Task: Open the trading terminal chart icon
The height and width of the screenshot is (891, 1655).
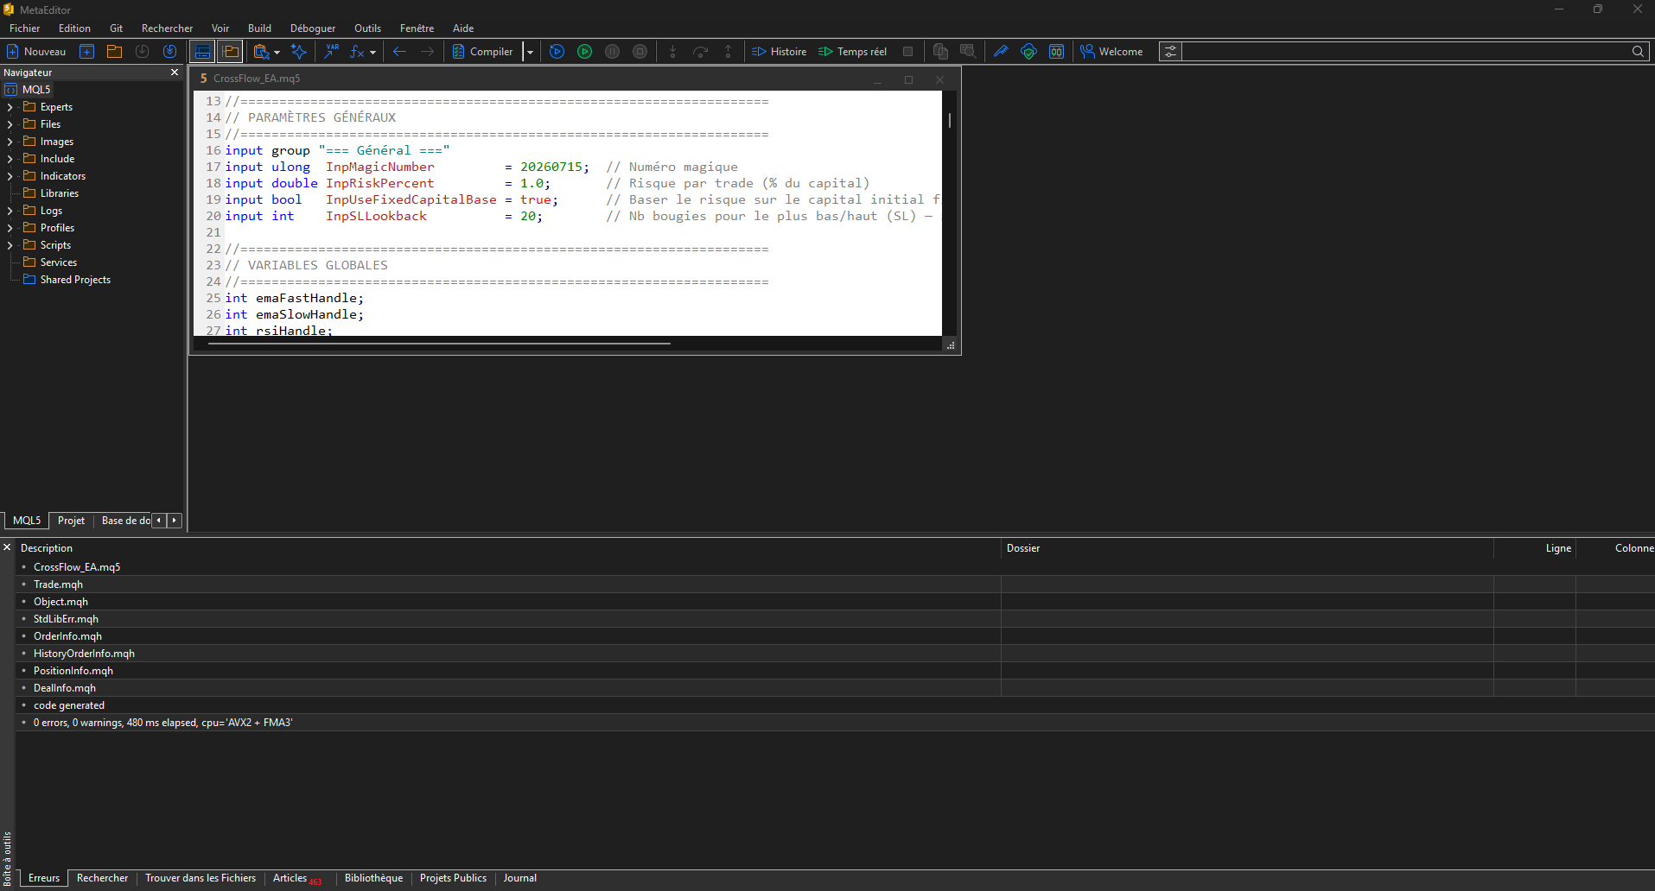Action: tap(1056, 52)
